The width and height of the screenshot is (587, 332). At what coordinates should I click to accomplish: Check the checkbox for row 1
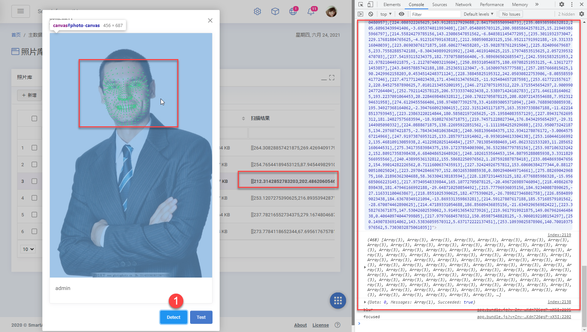click(x=34, y=148)
